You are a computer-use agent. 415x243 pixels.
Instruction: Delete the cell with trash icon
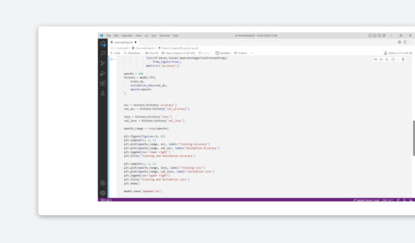(403, 59)
